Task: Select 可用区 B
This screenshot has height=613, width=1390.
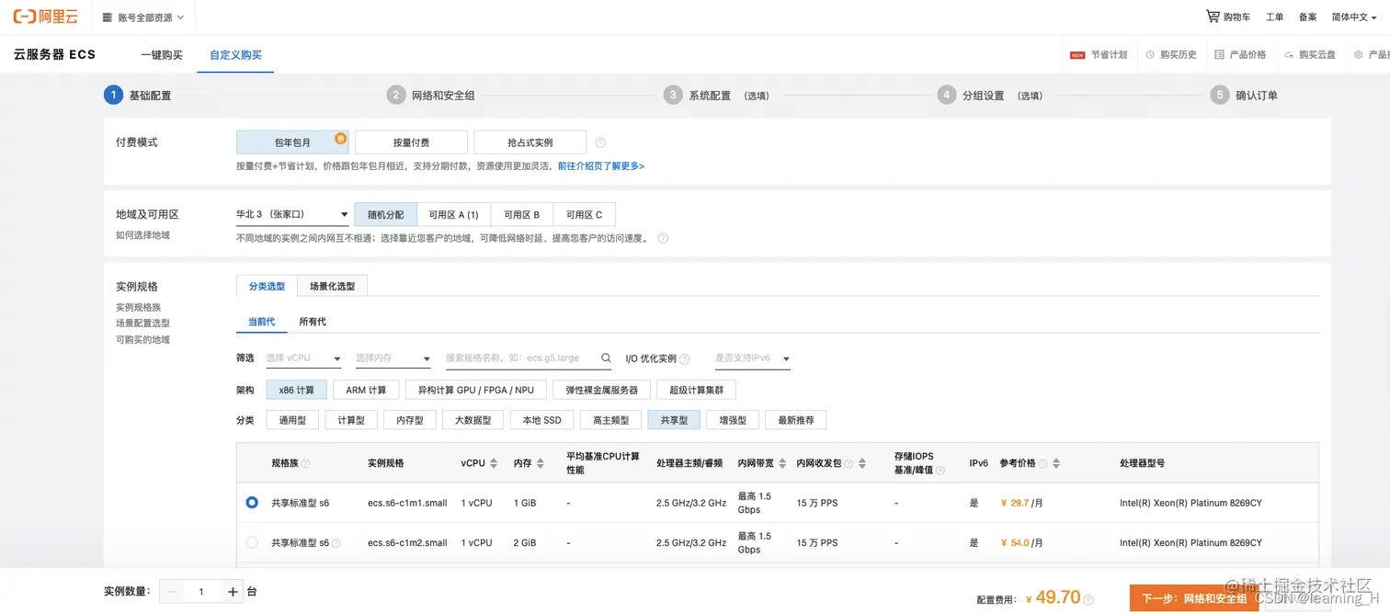Action: click(x=521, y=214)
